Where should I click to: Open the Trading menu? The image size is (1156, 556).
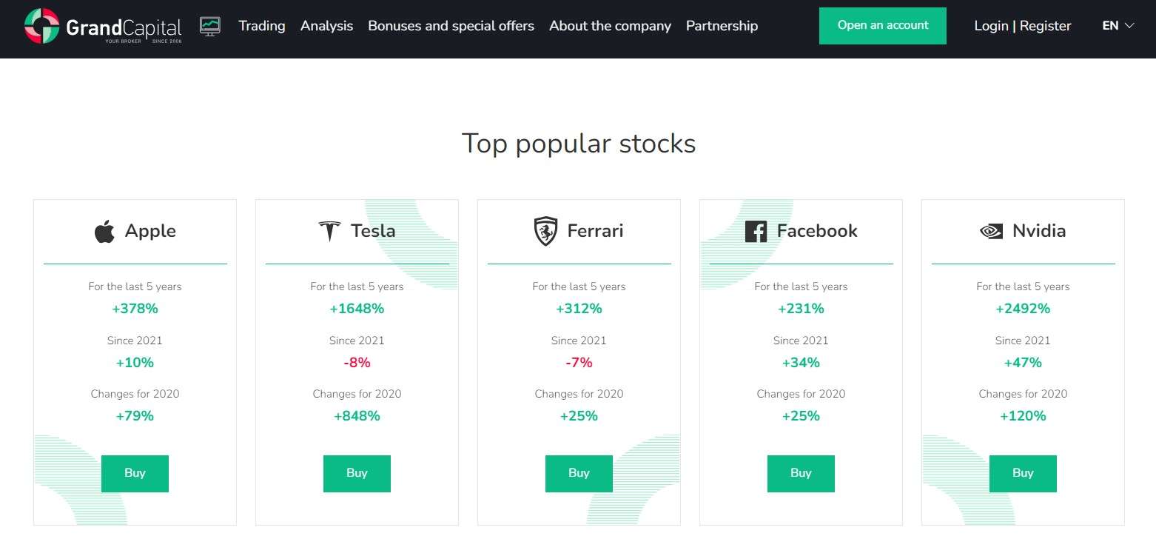262,26
